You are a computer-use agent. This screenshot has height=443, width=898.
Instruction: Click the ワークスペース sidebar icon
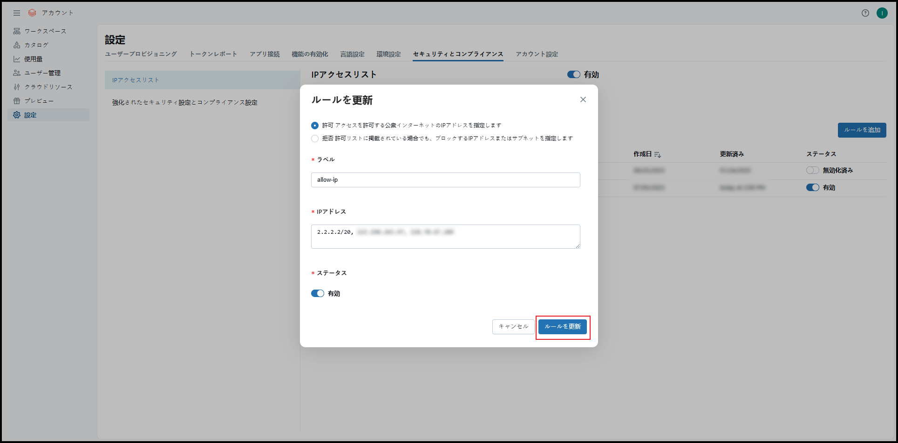click(17, 31)
